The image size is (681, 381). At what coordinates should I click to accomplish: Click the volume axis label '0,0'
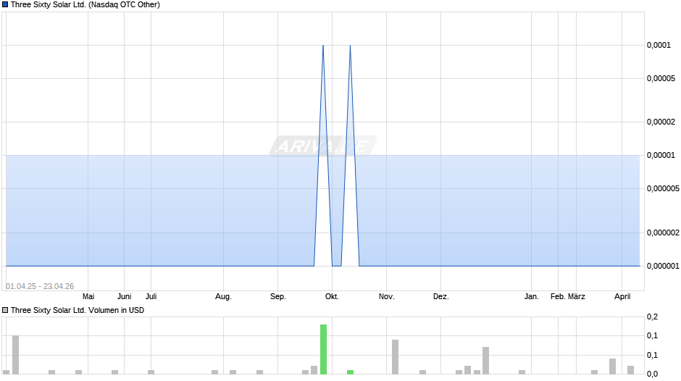coord(652,374)
